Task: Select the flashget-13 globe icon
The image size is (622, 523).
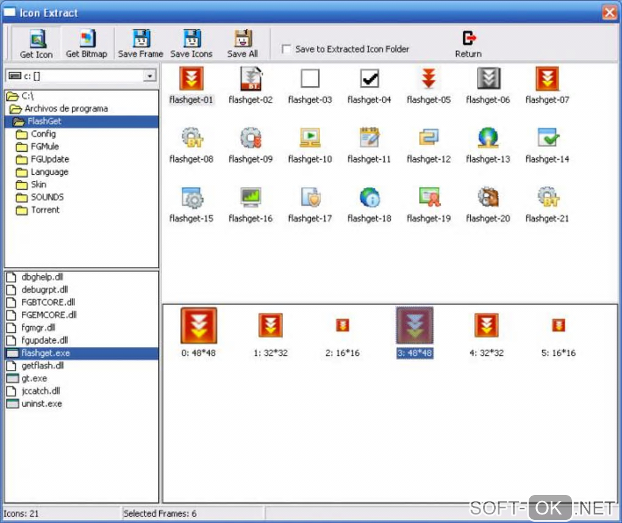Action: click(x=488, y=144)
